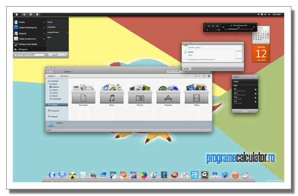
Task: Select Network in explorer sidebar
Action: (x=53, y=117)
